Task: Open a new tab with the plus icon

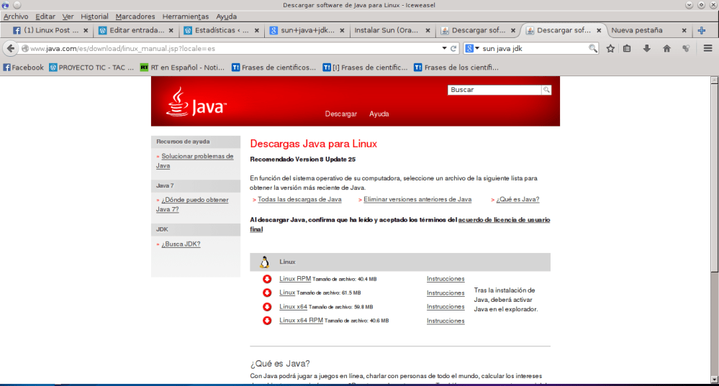Action: [x=702, y=31]
